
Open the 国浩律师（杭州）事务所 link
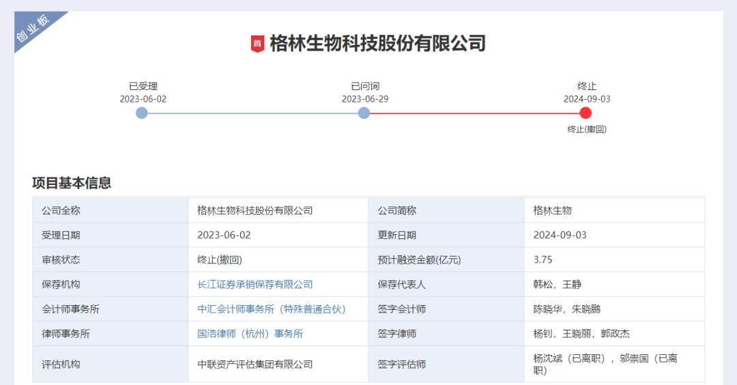point(250,334)
